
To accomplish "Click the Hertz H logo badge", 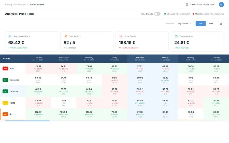I will (5, 103).
